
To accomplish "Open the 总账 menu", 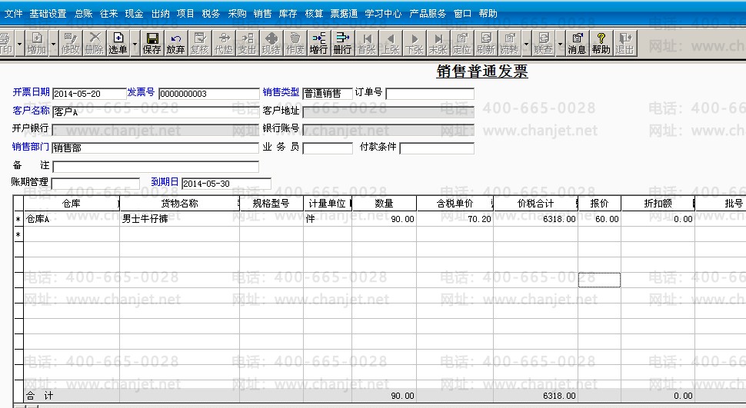I will click(x=84, y=14).
